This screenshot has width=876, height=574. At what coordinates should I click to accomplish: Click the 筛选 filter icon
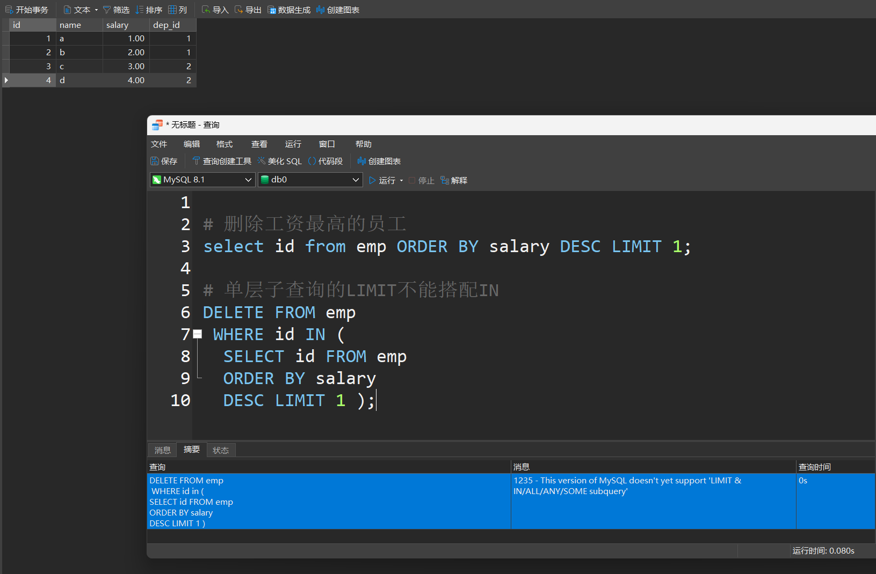pyautogui.click(x=106, y=10)
